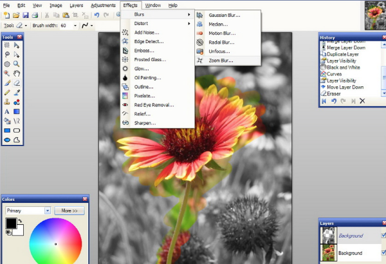
Task: Select the Eraser tool in Tools panel
Action: click(x=17, y=83)
